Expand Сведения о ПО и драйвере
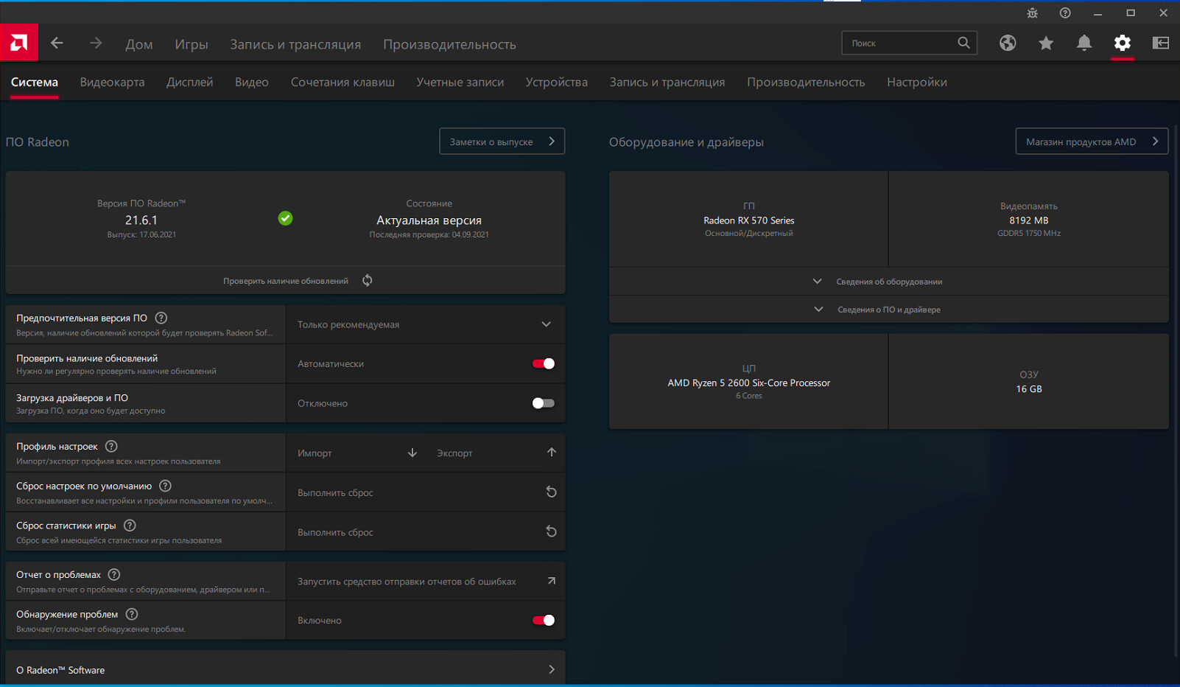 888,310
